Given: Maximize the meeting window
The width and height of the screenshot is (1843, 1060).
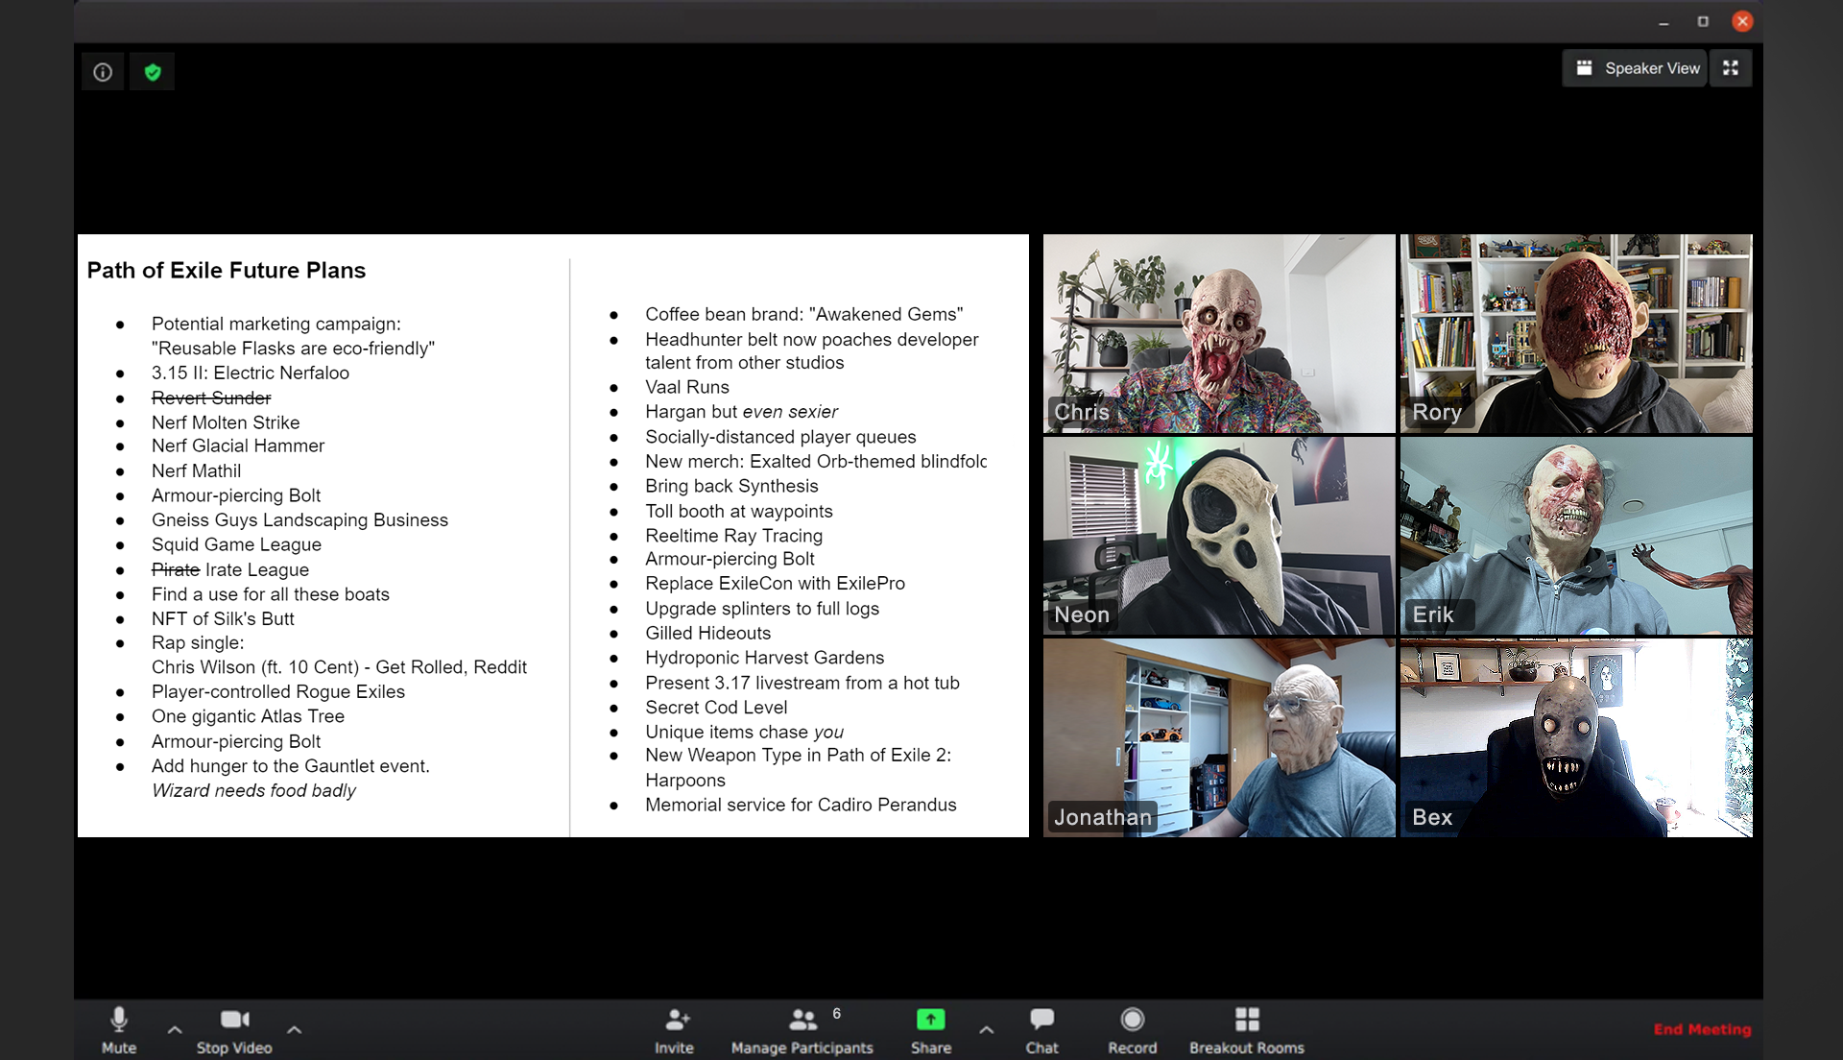Looking at the screenshot, I should [1703, 21].
